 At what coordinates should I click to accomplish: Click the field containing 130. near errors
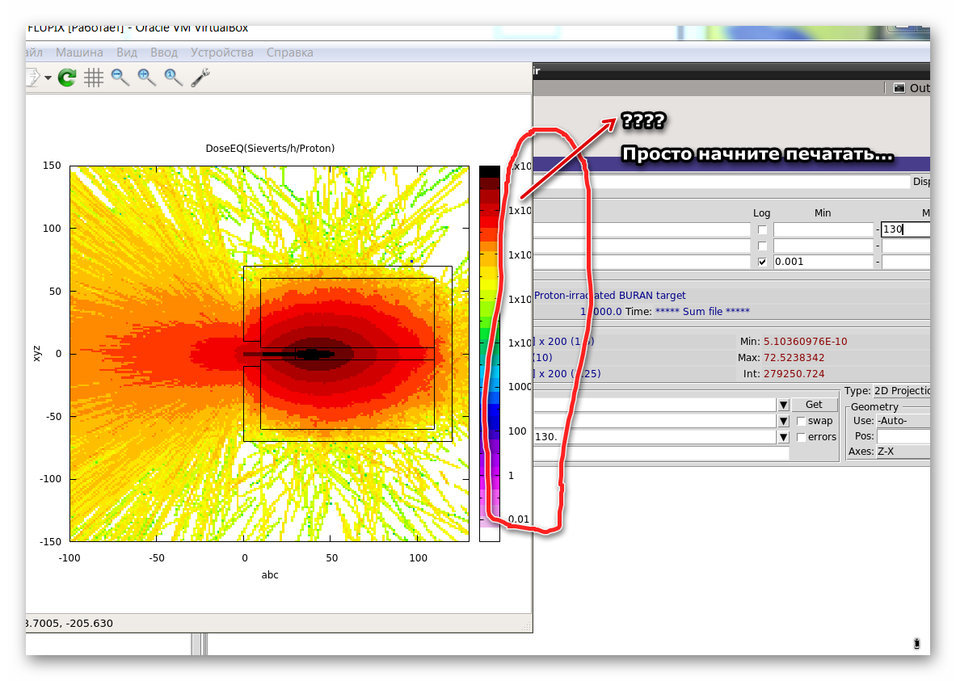[655, 437]
